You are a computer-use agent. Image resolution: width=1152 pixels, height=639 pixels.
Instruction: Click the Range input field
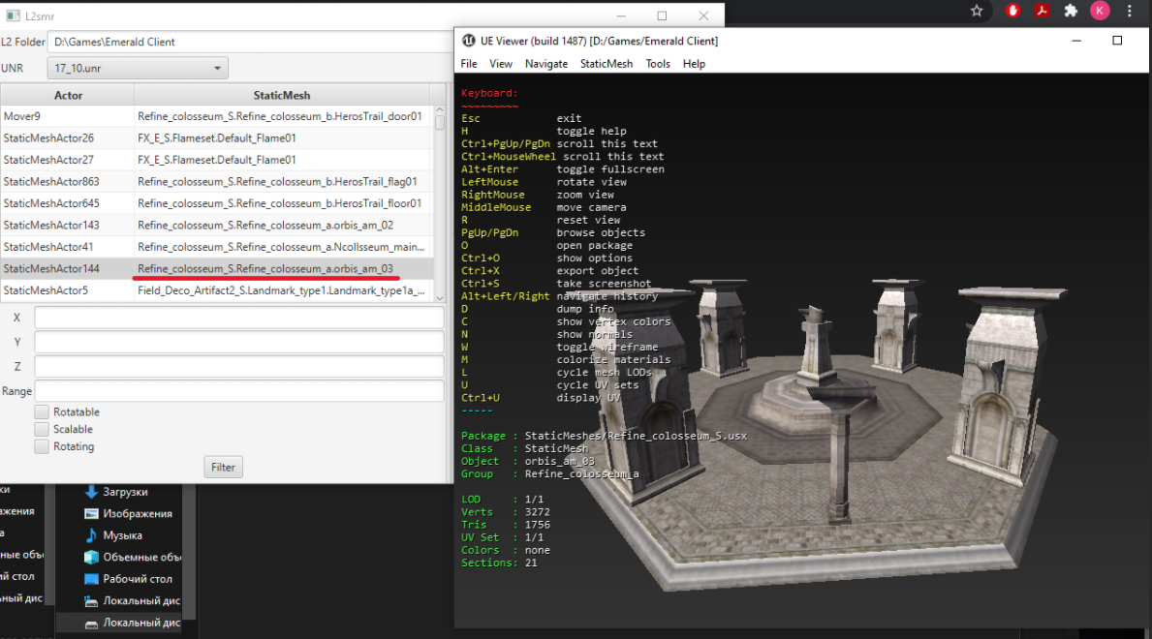click(238, 391)
